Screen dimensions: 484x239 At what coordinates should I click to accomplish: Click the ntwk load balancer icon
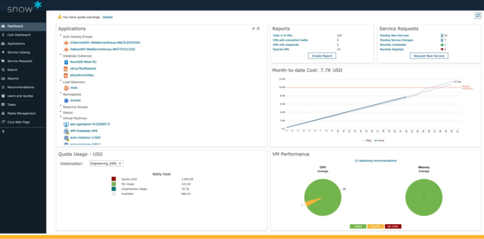[66, 88]
